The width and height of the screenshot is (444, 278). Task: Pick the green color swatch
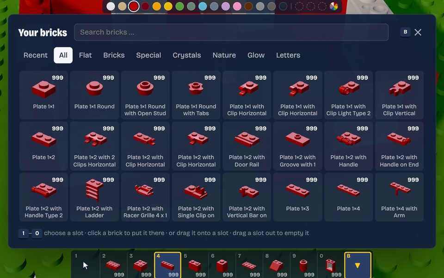point(179,6)
